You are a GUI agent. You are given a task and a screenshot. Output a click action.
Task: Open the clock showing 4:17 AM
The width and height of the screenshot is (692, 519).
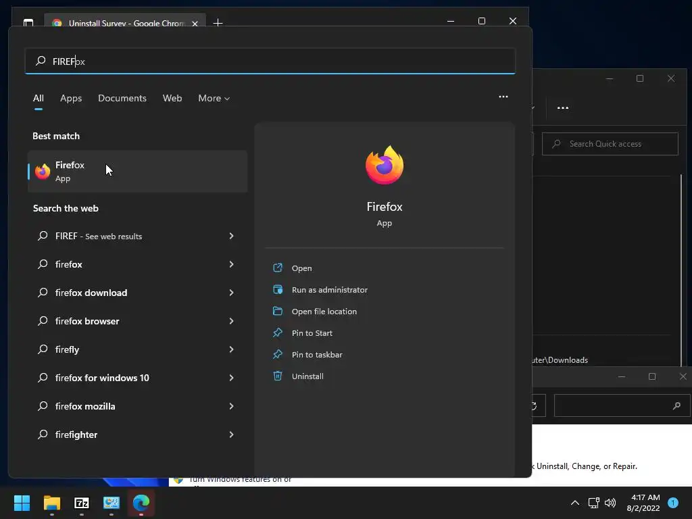click(643, 503)
